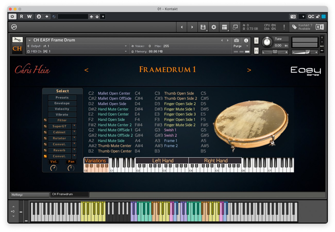
Task: Switch to the Hotkeys tab
Action: pos(29,195)
